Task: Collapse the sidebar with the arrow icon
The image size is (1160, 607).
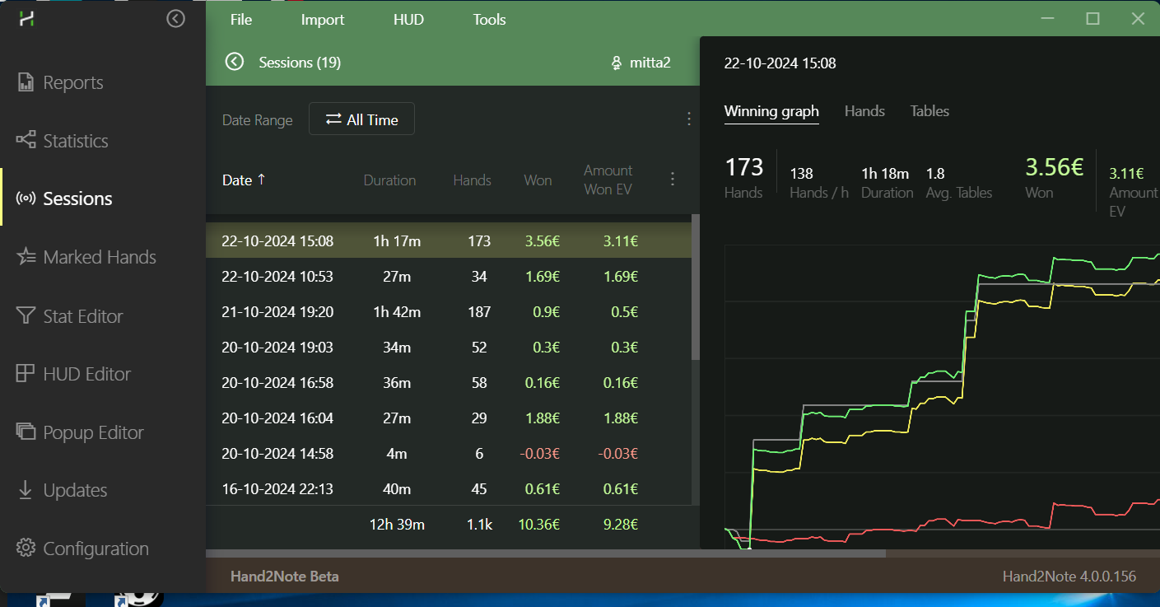Action: [x=175, y=18]
